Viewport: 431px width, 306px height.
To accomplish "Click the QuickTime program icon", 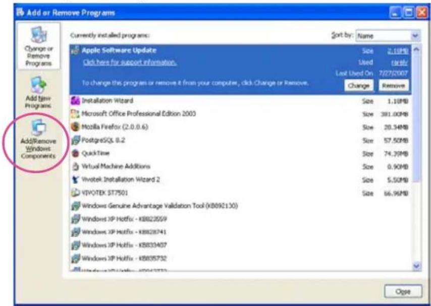I will click(x=75, y=153).
